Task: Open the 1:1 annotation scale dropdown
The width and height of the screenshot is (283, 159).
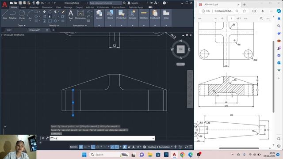Action: (x=138, y=147)
